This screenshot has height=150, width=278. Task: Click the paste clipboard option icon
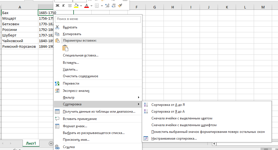pyautogui.click(x=65, y=48)
